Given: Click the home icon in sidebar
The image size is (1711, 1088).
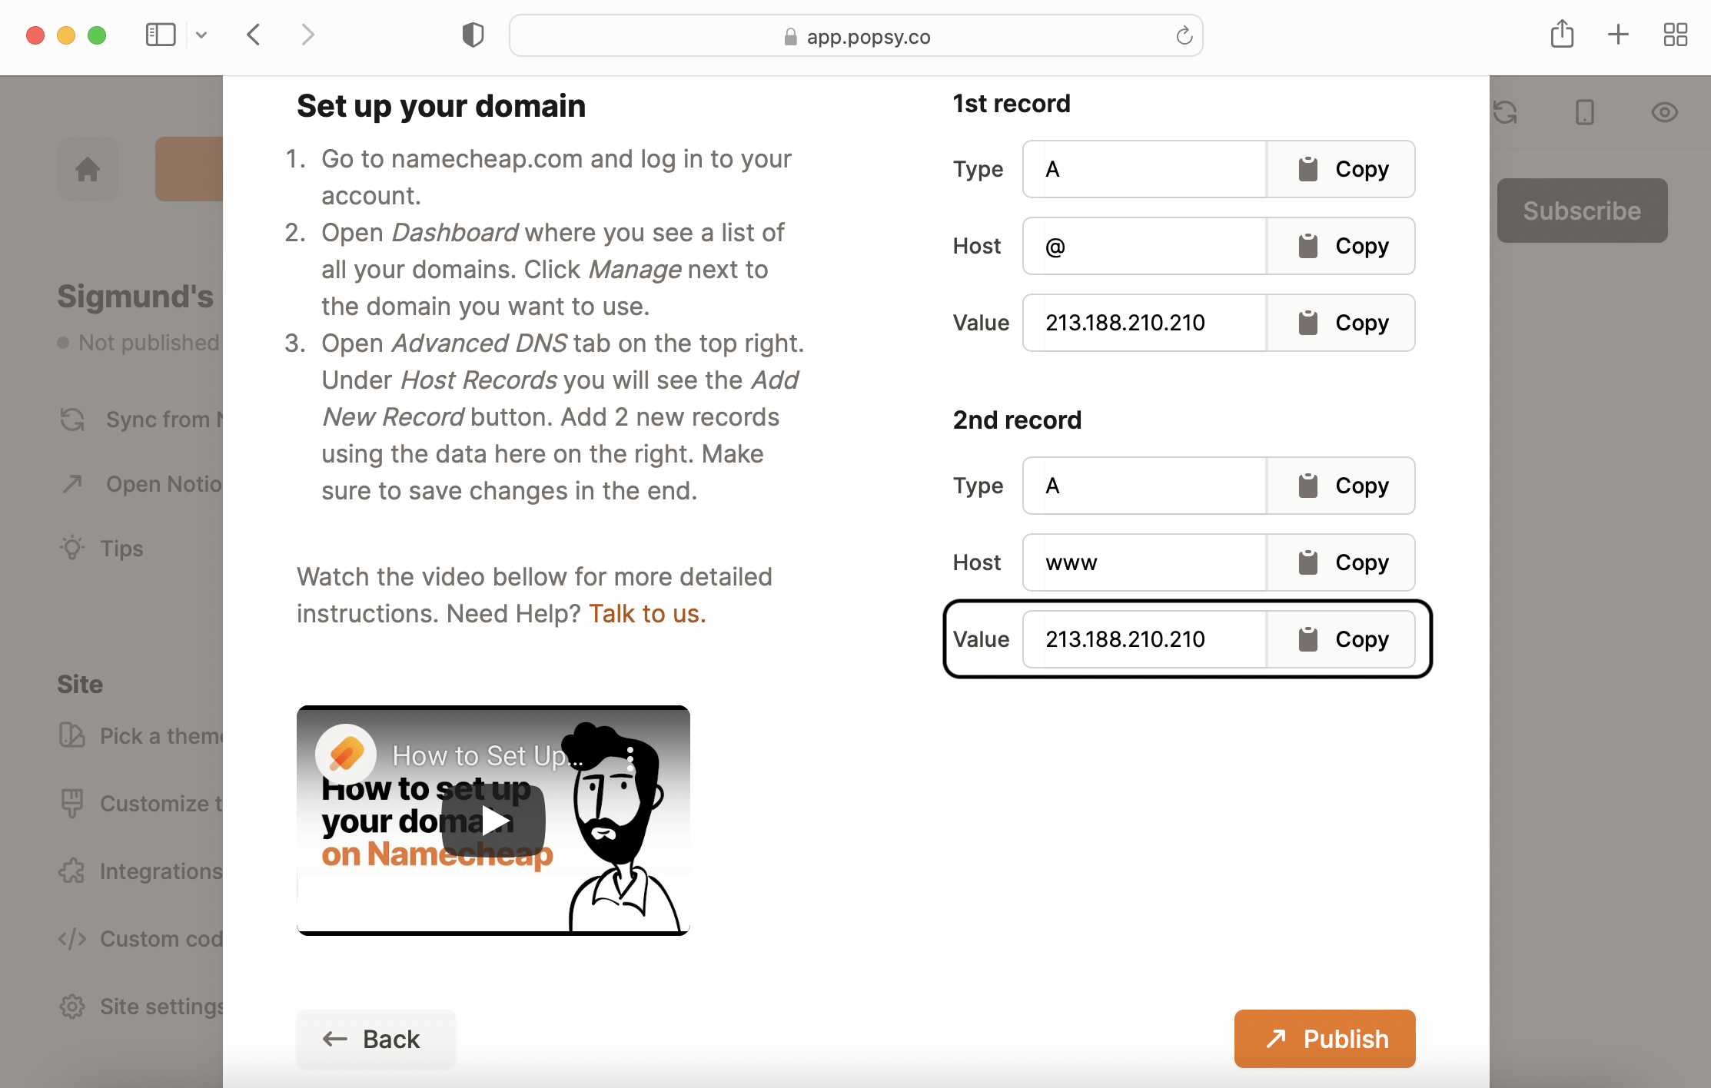Looking at the screenshot, I should 88,169.
